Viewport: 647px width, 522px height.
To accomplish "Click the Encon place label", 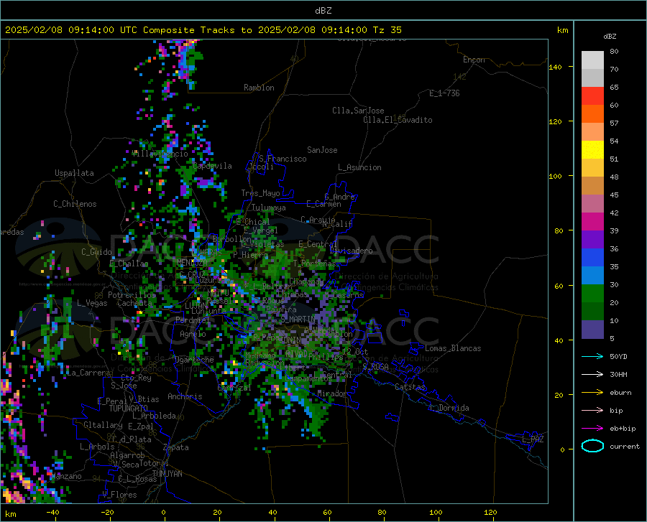I will coord(474,60).
